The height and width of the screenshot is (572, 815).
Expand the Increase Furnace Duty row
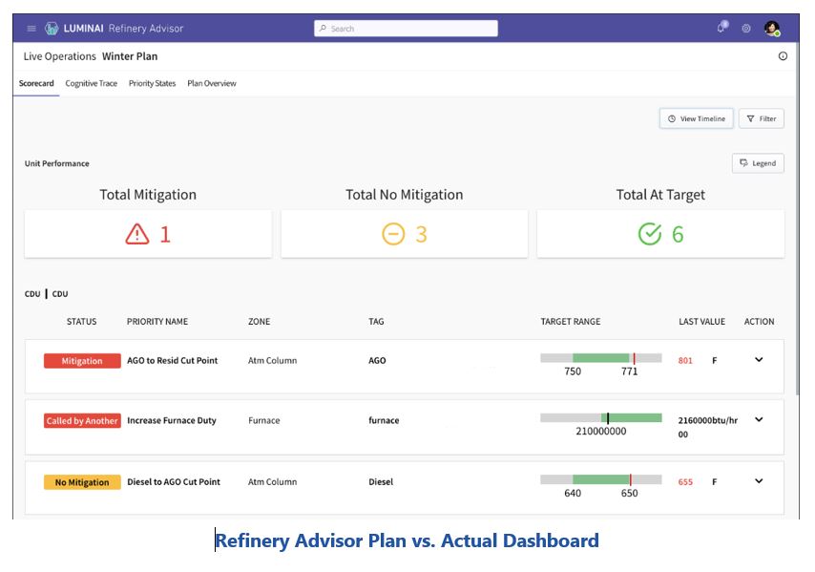(759, 419)
